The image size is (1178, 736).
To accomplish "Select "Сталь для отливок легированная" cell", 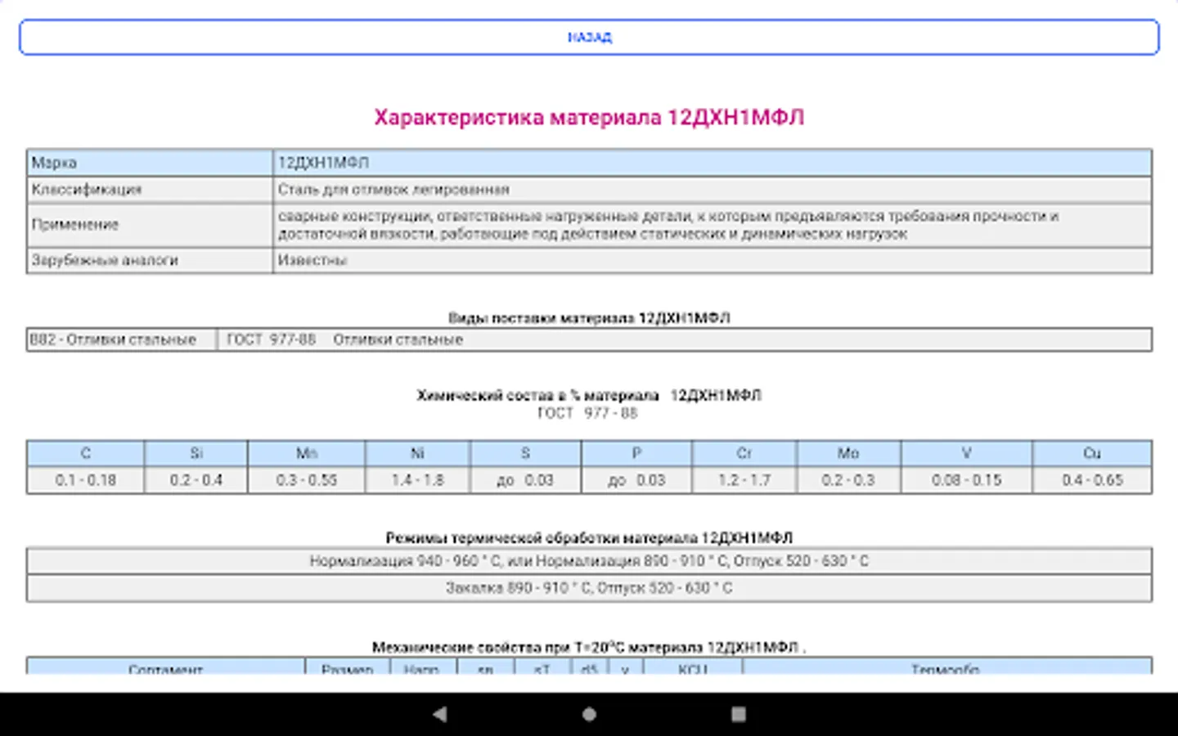I will pos(713,190).
